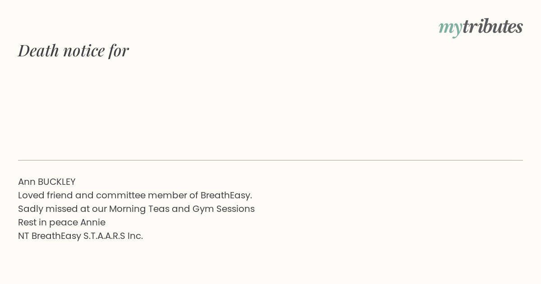Image resolution: width=541 pixels, height=284 pixels.
Task: Click the "Death notice for" heading
Action: [73, 50]
